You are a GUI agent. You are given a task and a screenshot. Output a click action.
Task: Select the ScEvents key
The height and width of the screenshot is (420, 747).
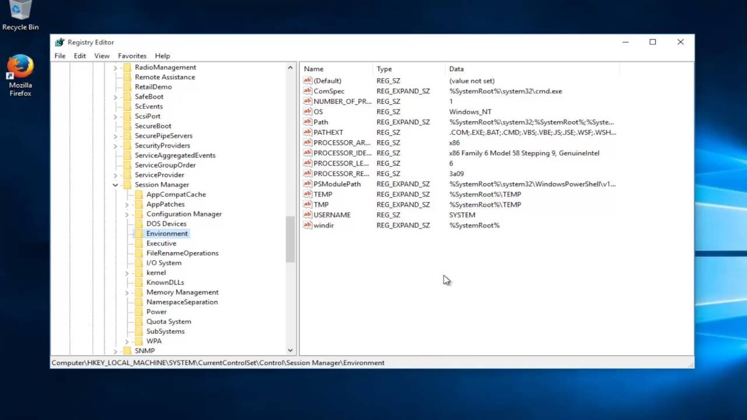pos(149,106)
